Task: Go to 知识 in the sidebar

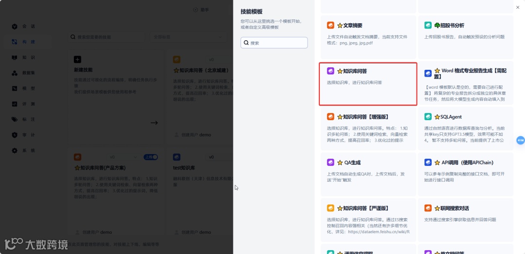Action: 23,57
